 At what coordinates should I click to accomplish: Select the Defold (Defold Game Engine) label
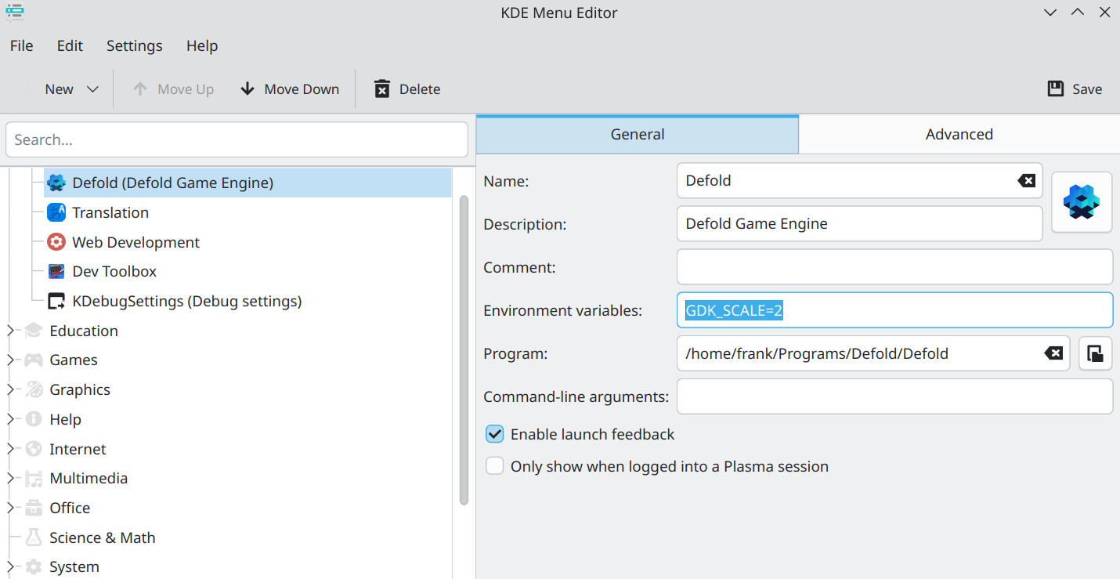click(x=173, y=183)
